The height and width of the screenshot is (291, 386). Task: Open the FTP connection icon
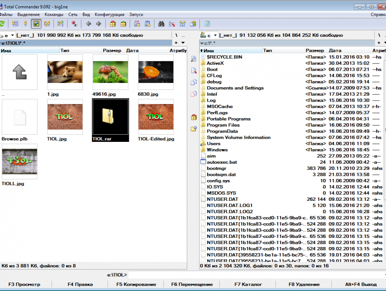[x=137, y=24]
